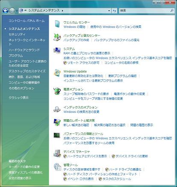This screenshot has height=187, width=177.
Task: Open the Indexing Options magnifier icon
Action: tap(57, 109)
